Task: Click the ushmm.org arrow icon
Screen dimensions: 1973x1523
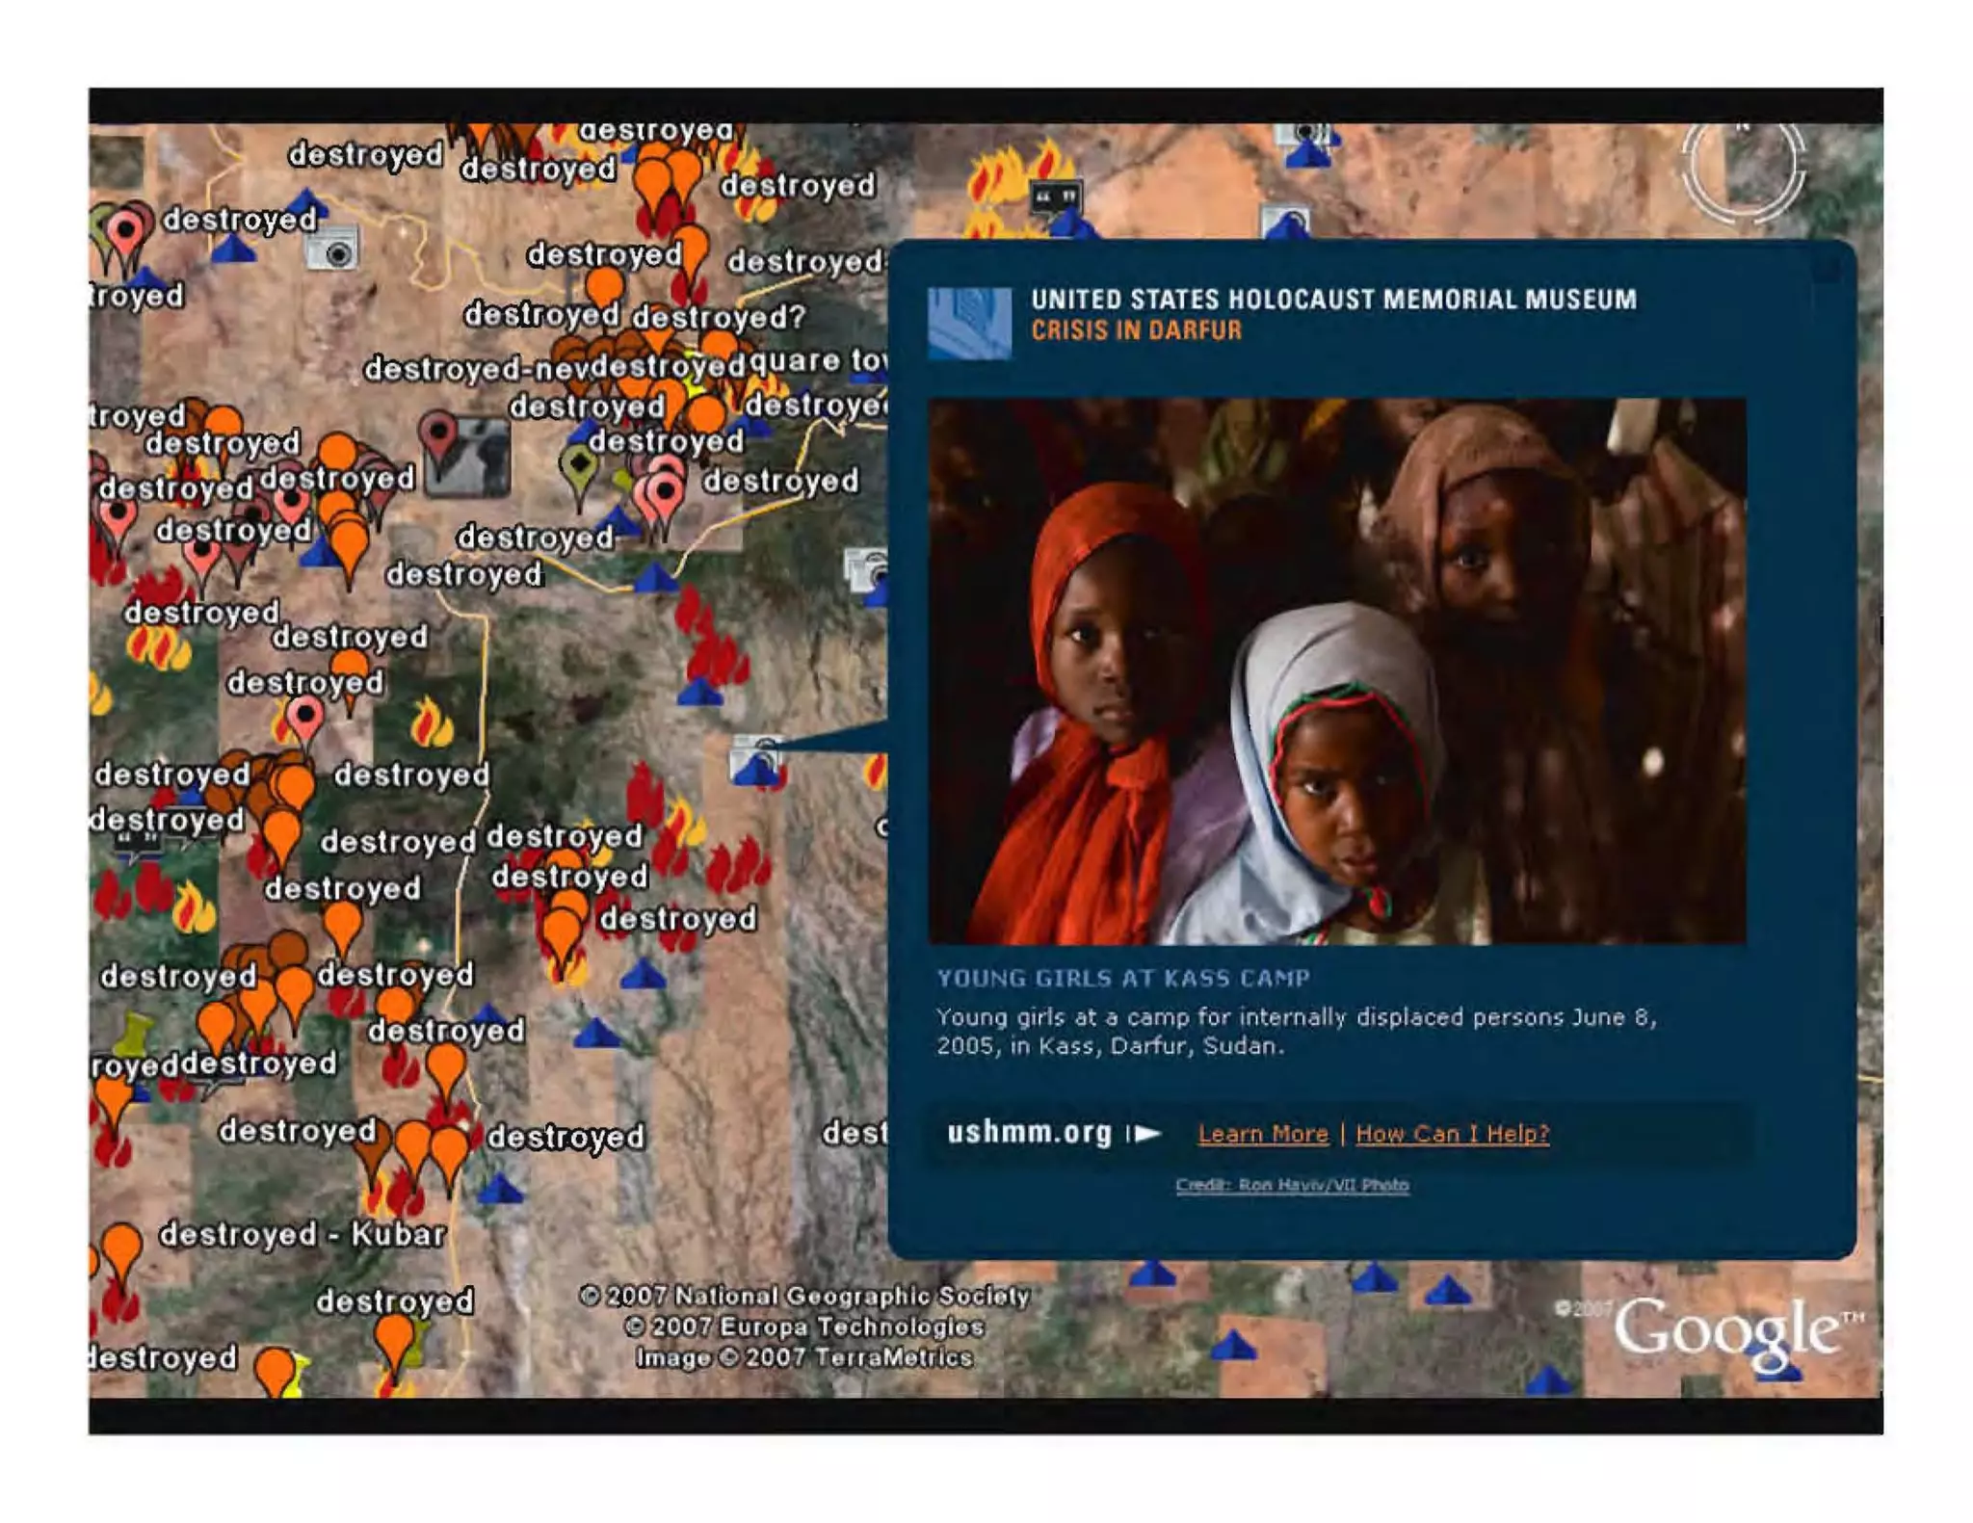Action: click(x=1145, y=1134)
